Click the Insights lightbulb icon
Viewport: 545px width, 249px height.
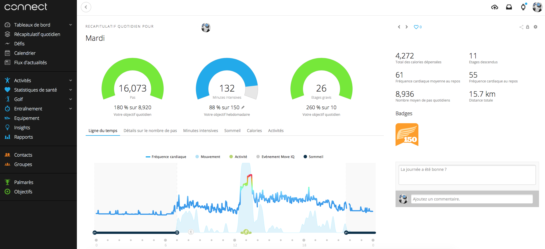(x=7, y=127)
